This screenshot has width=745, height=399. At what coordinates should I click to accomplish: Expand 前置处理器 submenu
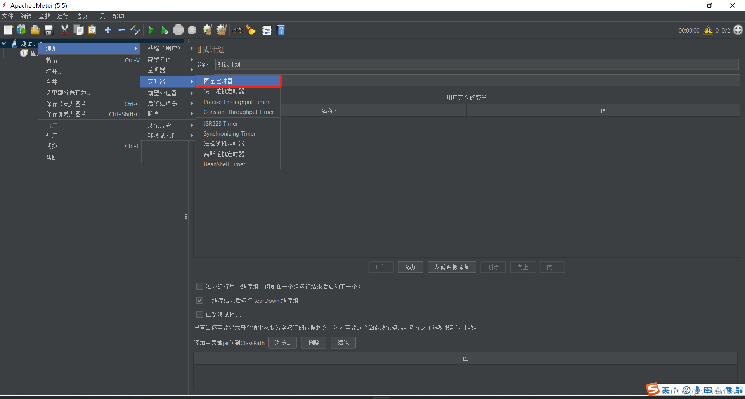(168, 93)
